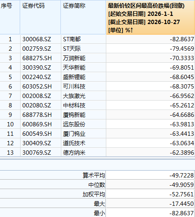Image resolution: width=195 pixels, height=217 pixels.
Task: Click the 最大 summary label
Action: pyautogui.click(x=99, y=204)
